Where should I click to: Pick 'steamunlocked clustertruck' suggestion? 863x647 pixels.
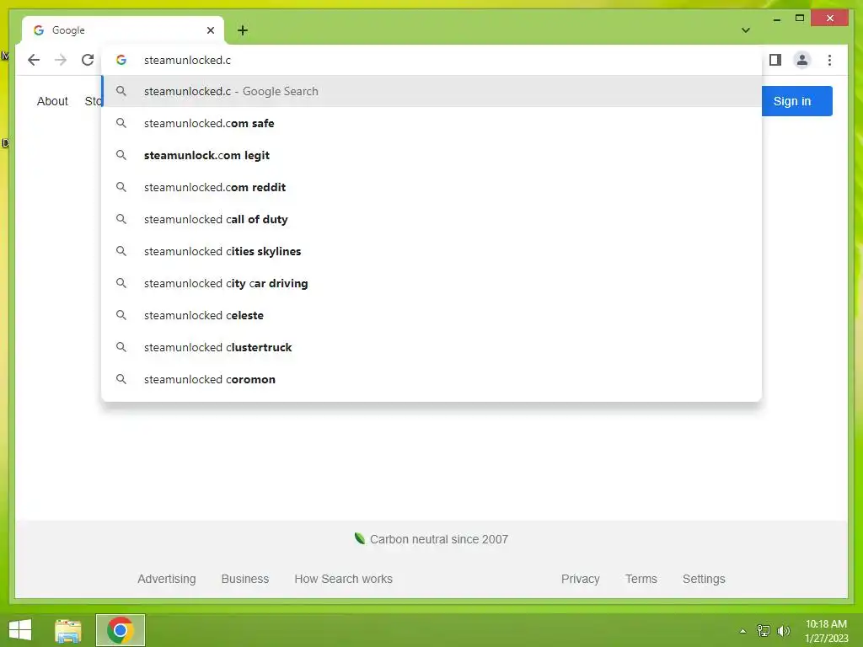tap(431, 347)
